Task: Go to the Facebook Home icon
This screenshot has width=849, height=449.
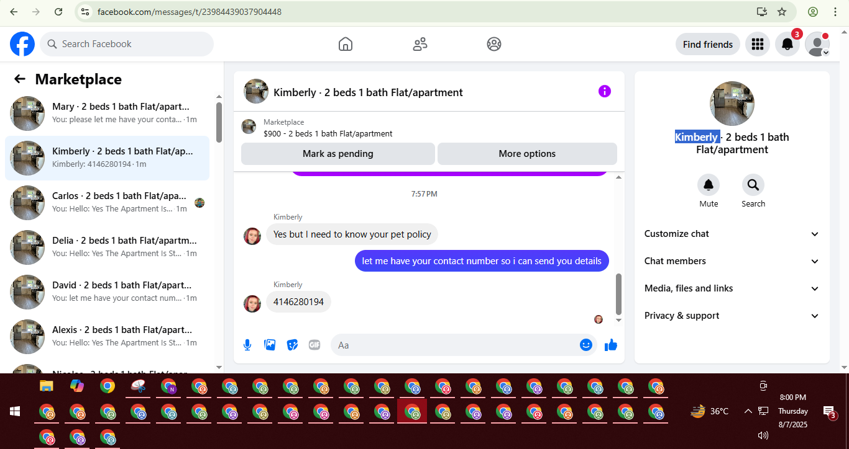Action: [x=346, y=44]
